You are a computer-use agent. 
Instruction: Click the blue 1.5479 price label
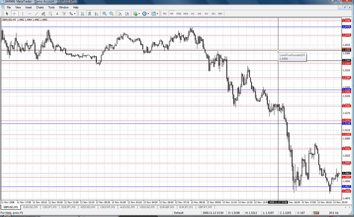tap(347, 27)
